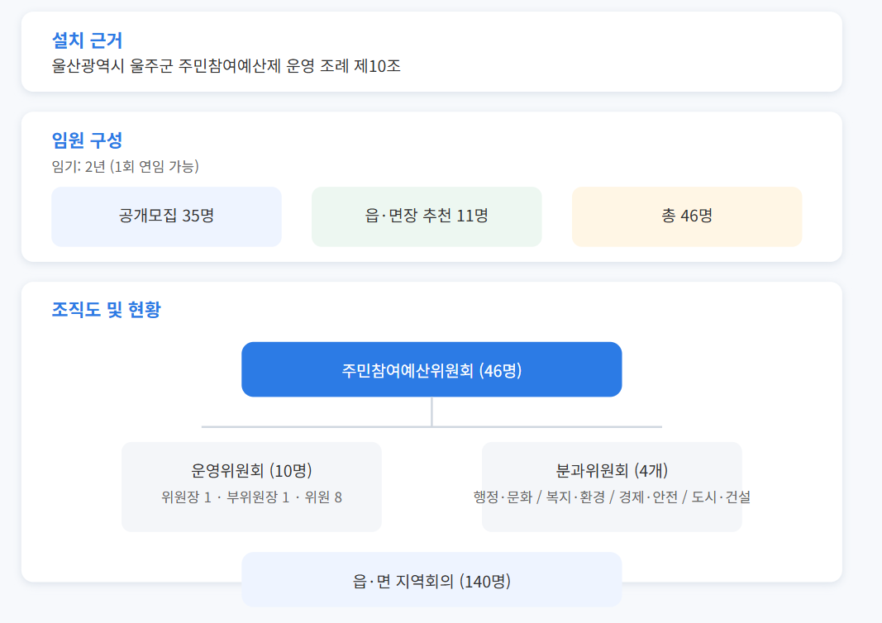This screenshot has width=882, height=623.
Task: Select the 공개모집 35명 box
Action: pos(166,216)
